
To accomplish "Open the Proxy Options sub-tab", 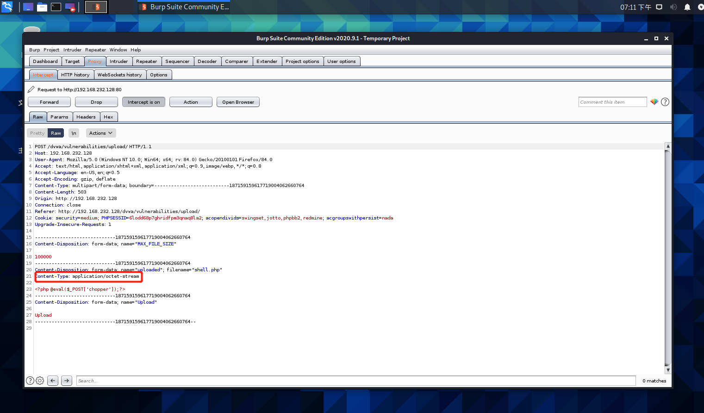I will [159, 75].
